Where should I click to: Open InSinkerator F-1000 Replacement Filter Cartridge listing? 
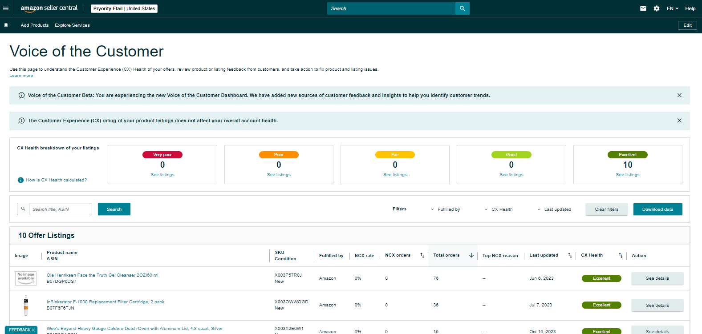point(106,302)
